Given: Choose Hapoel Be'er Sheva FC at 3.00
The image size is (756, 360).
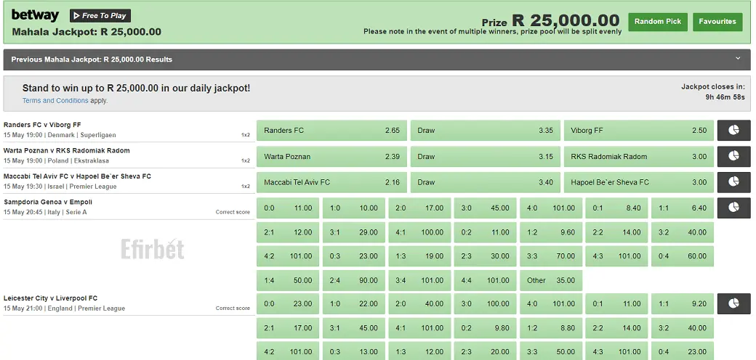Looking at the screenshot, I should 639,182.
